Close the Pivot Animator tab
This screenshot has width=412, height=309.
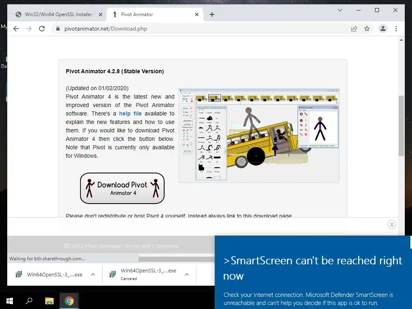(196, 14)
